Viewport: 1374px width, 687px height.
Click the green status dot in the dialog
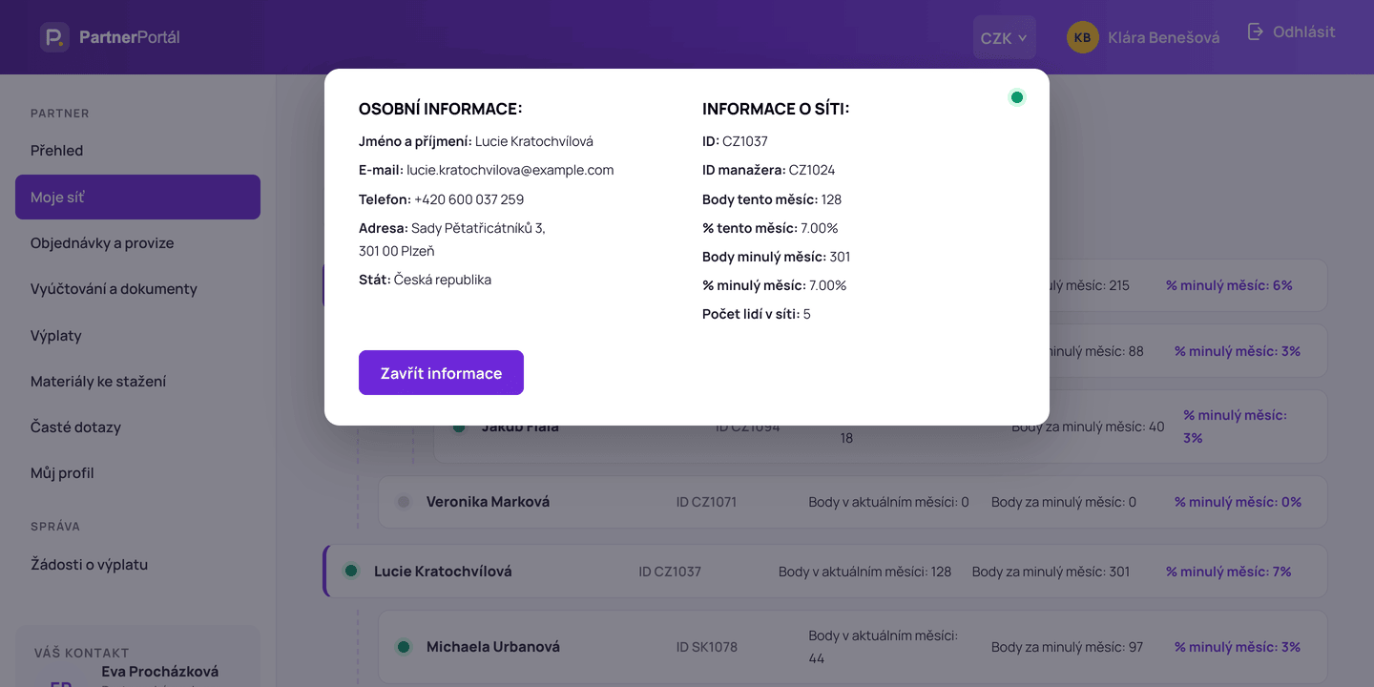(x=1017, y=97)
